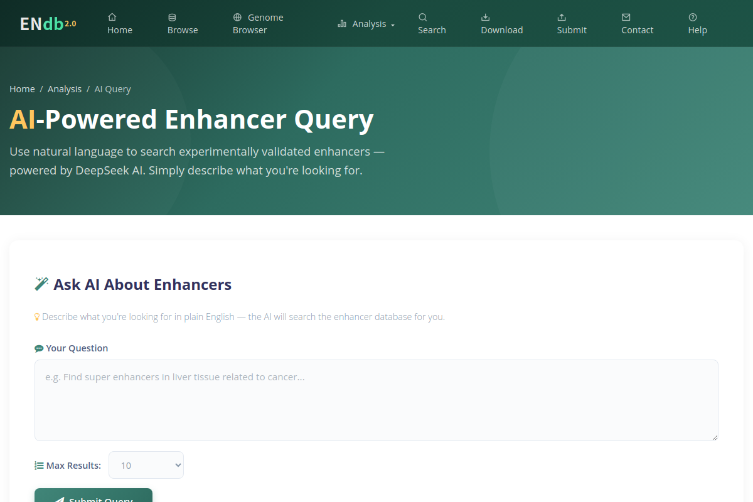Click the Your Question label
The image size is (753, 502).
77,348
